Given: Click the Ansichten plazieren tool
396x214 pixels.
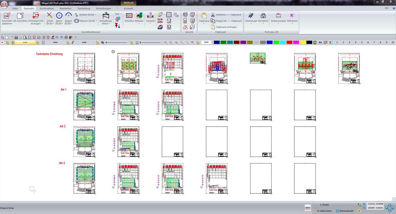Looking at the screenshot, I should tap(7, 18).
